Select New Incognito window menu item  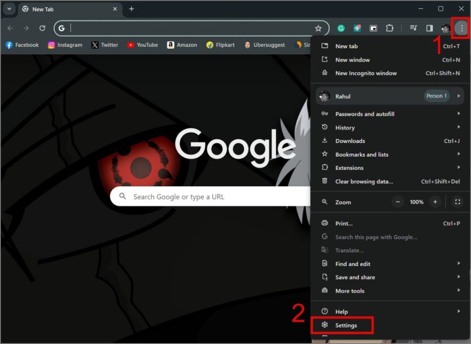click(x=390, y=73)
